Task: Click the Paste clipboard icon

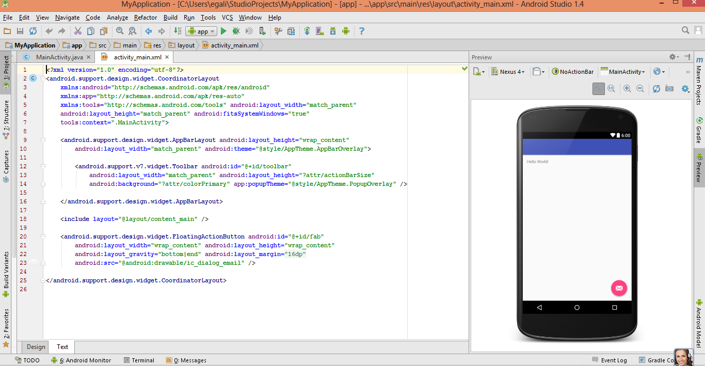Action: [x=104, y=31]
